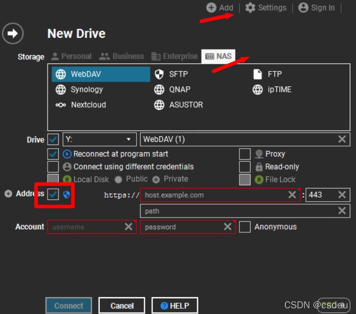Screen dimensions: 356x314
Task: Switch to the NAS storage tab
Action: [218, 56]
